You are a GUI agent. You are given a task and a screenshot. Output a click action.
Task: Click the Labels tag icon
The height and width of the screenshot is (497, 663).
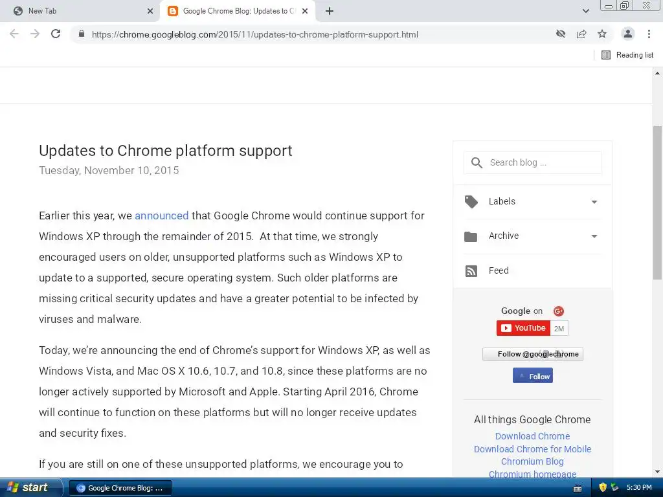[471, 202]
